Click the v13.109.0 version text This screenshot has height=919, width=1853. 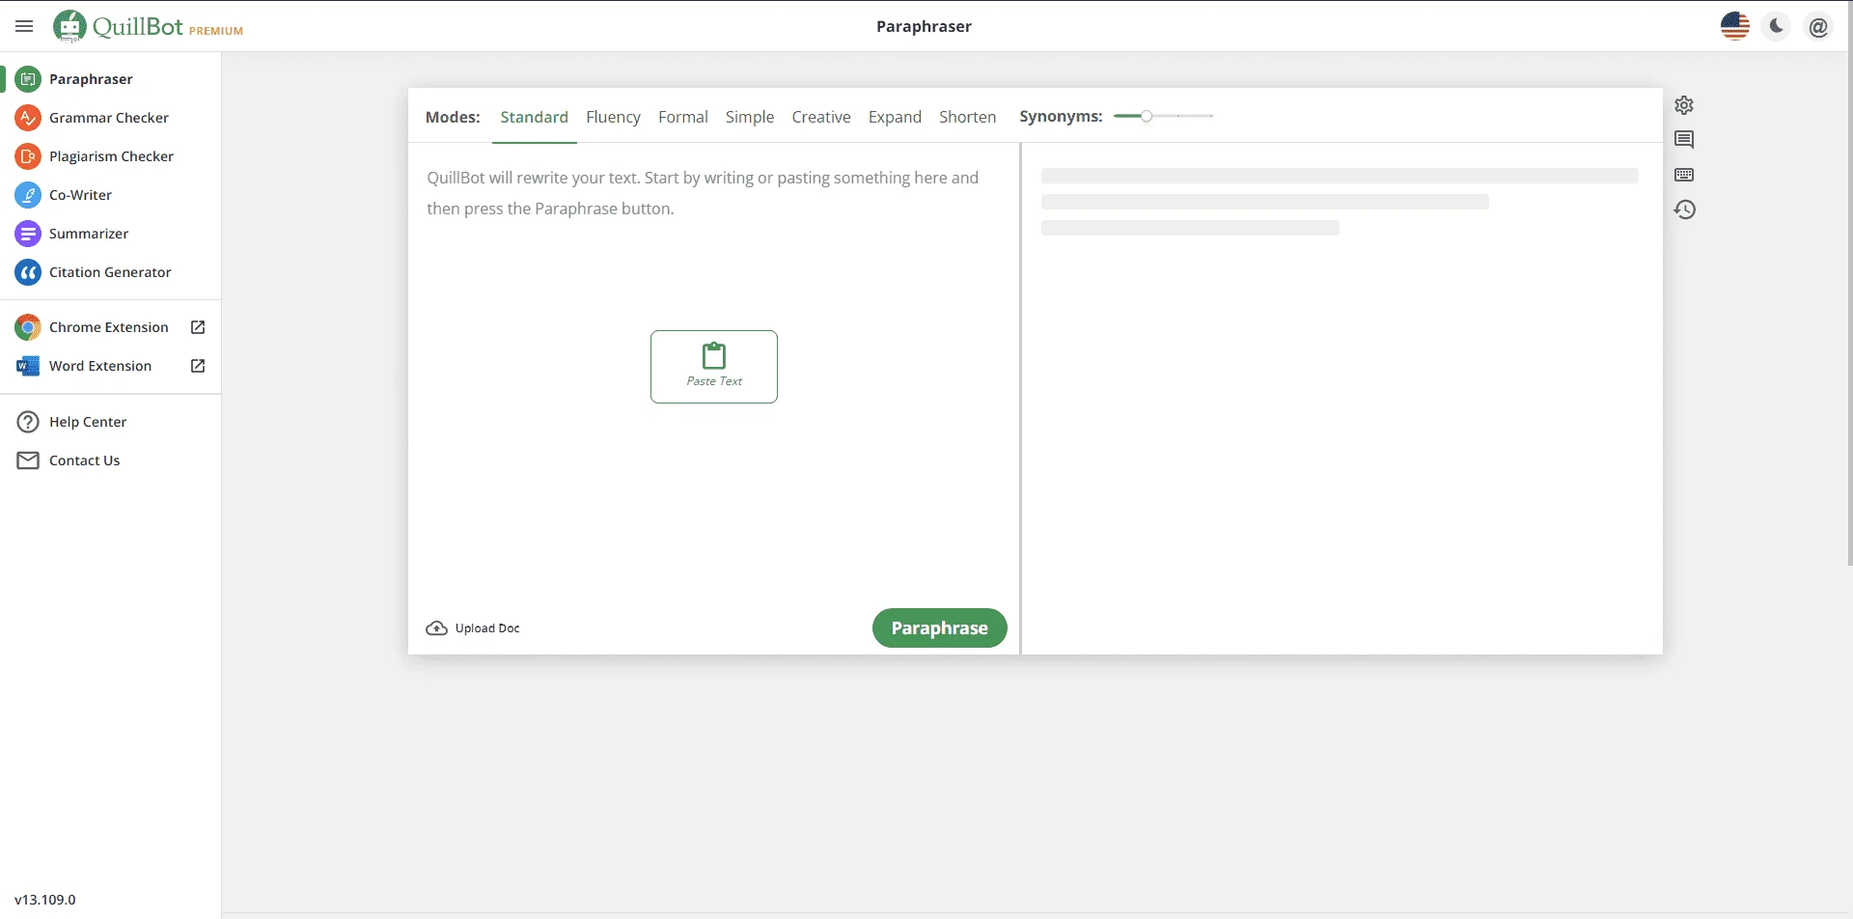click(45, 900)
